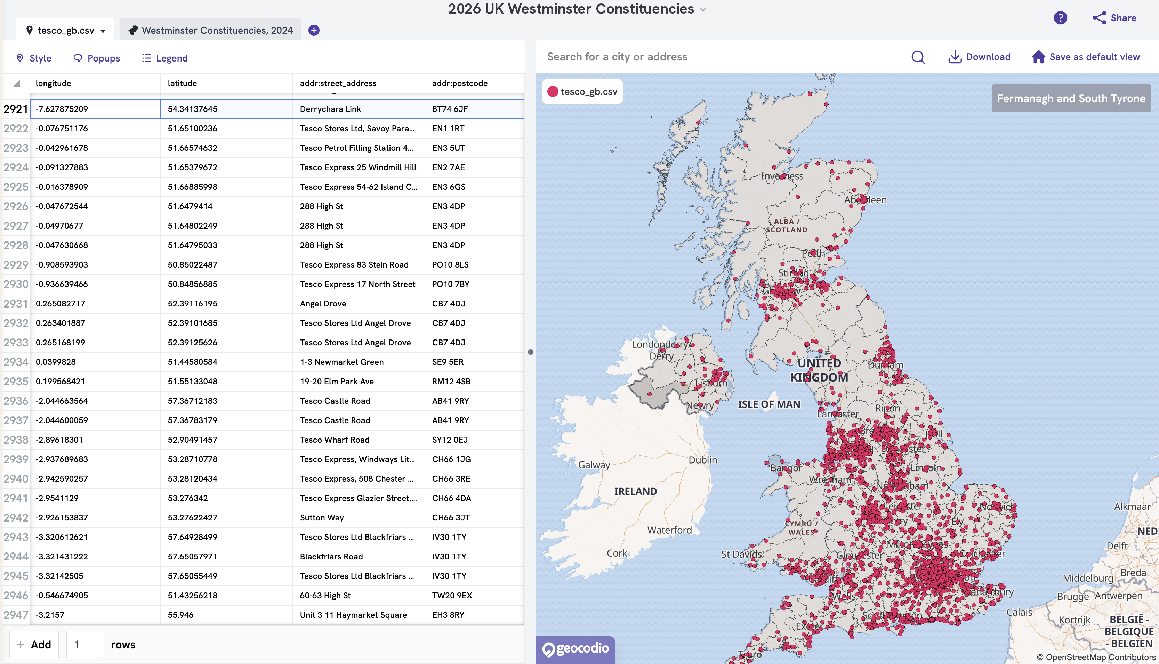Click Save as default view
Image resolution: width=1159 pixels, height=664 pixels.
pyautogui.click(x=1086, y=57)
